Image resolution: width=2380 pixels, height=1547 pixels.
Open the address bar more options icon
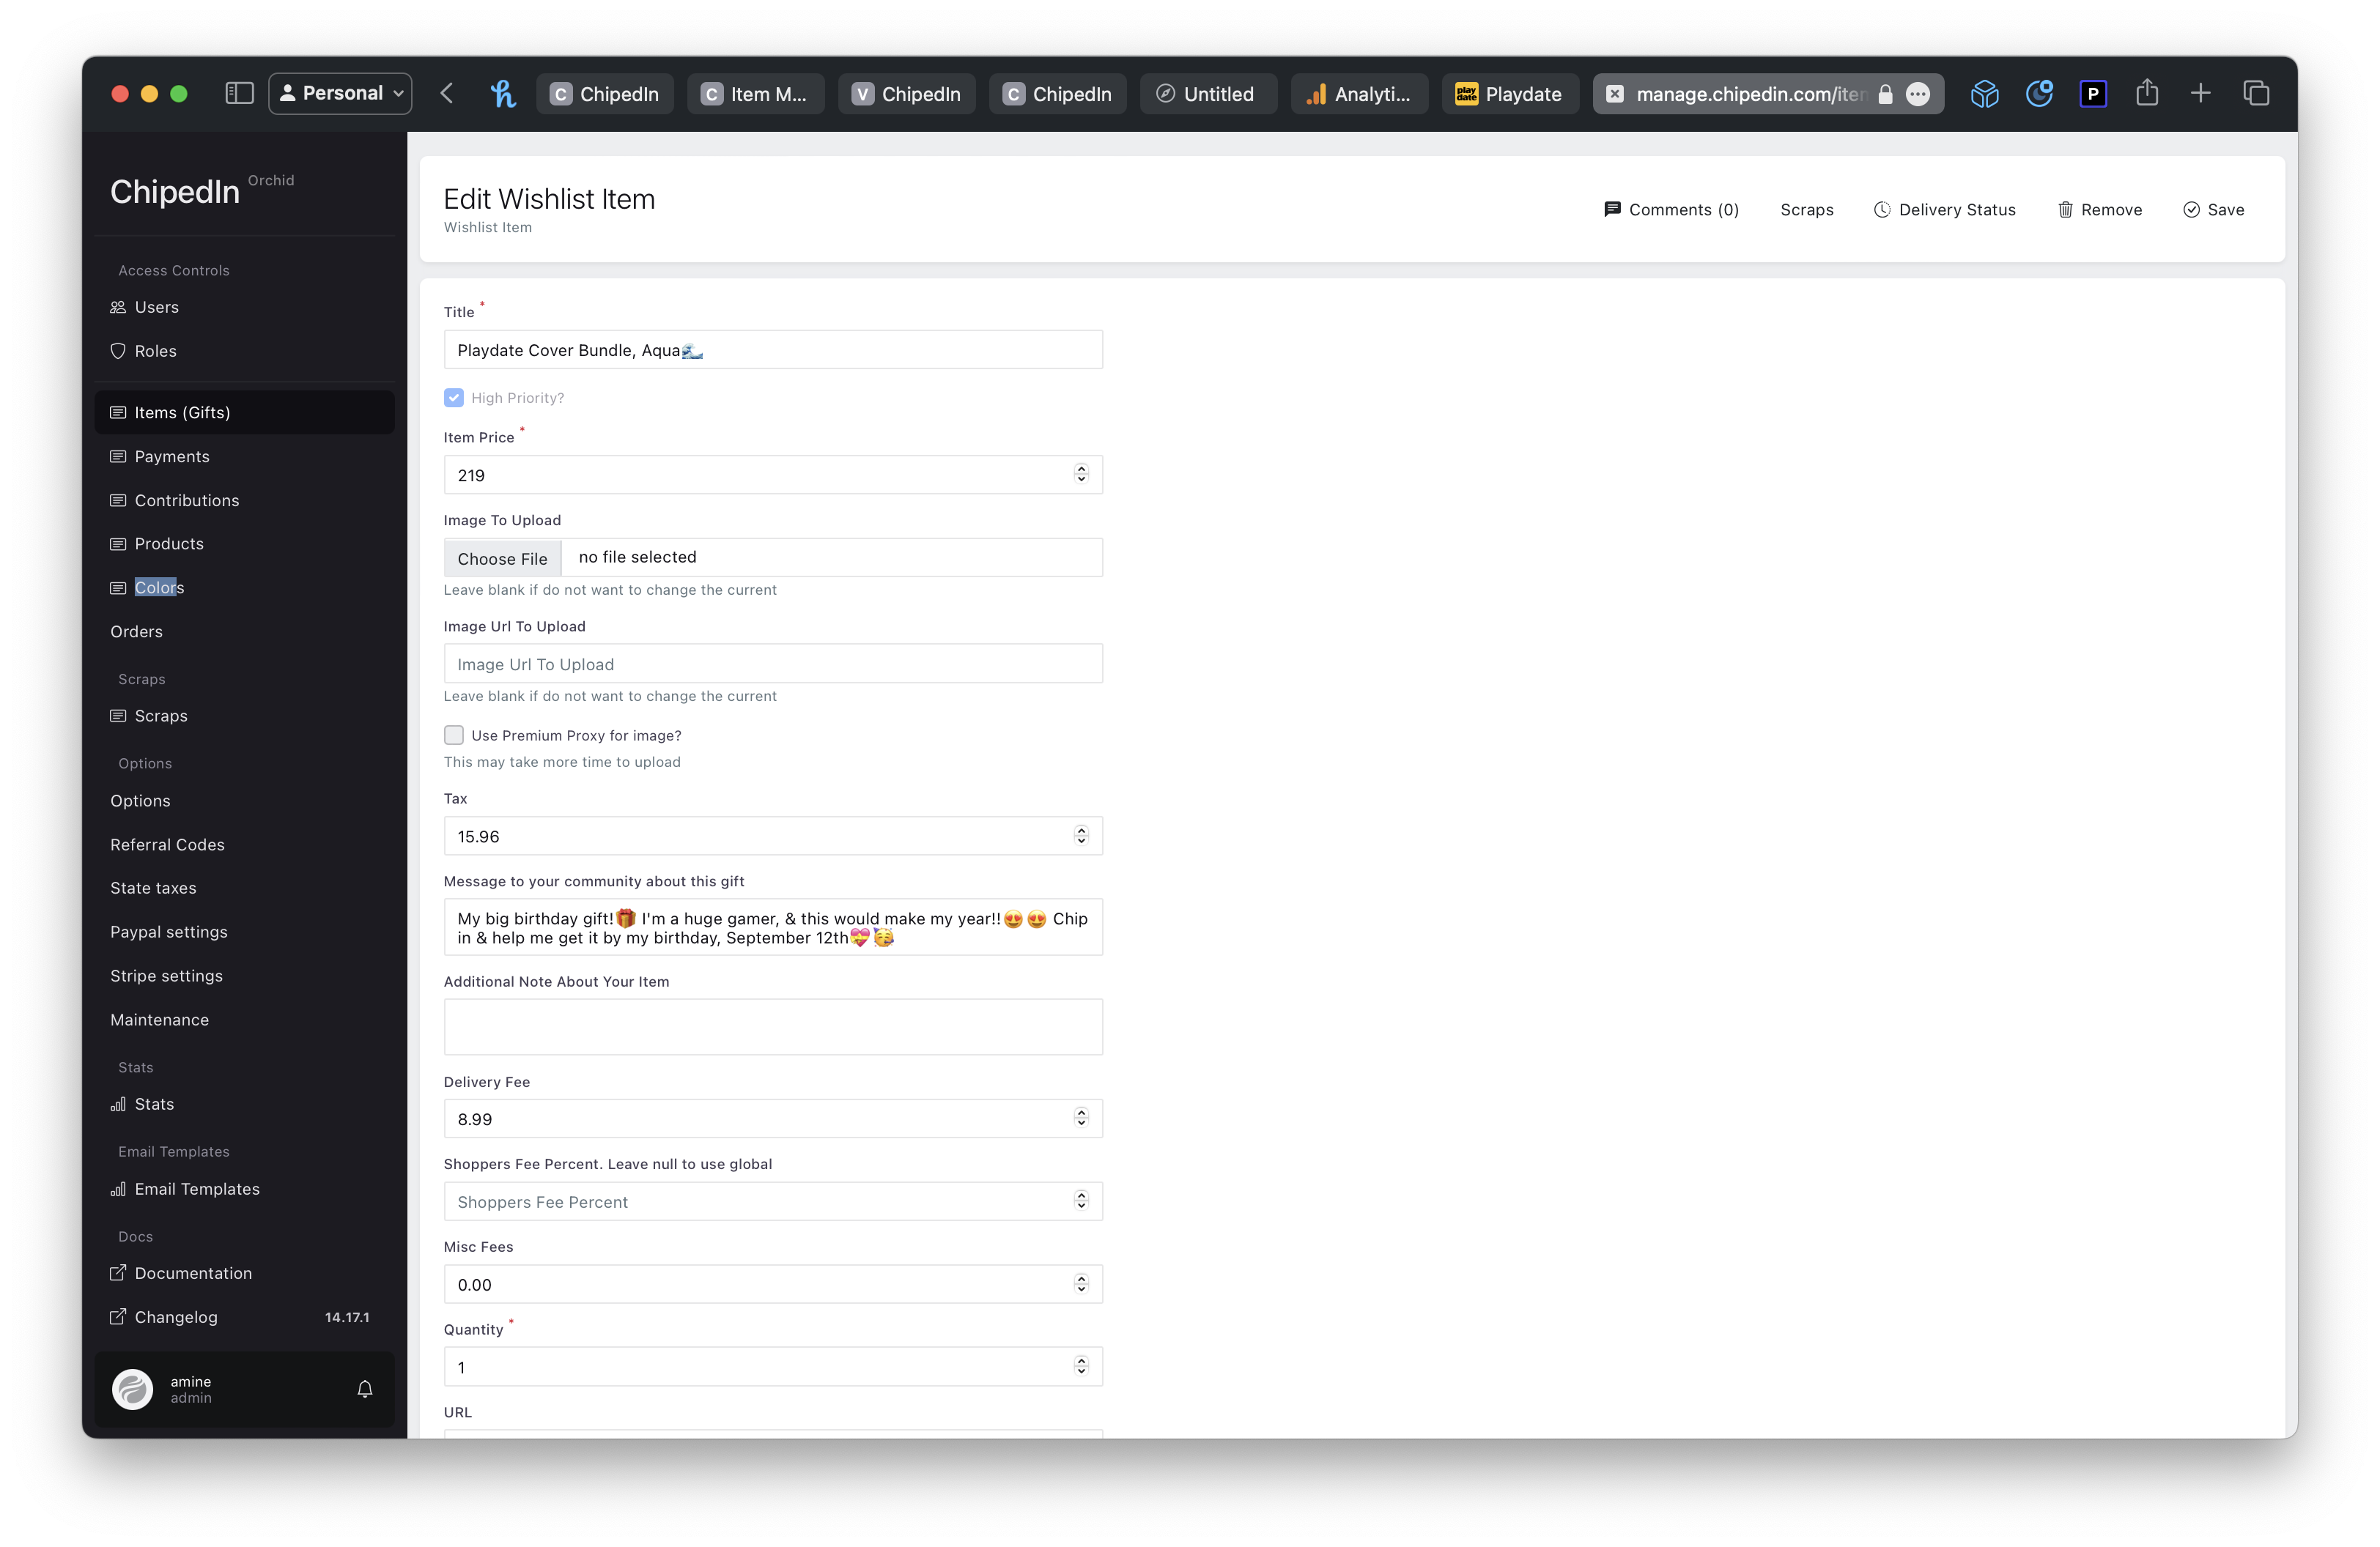pyautogui.click(x=1917, y=94)
